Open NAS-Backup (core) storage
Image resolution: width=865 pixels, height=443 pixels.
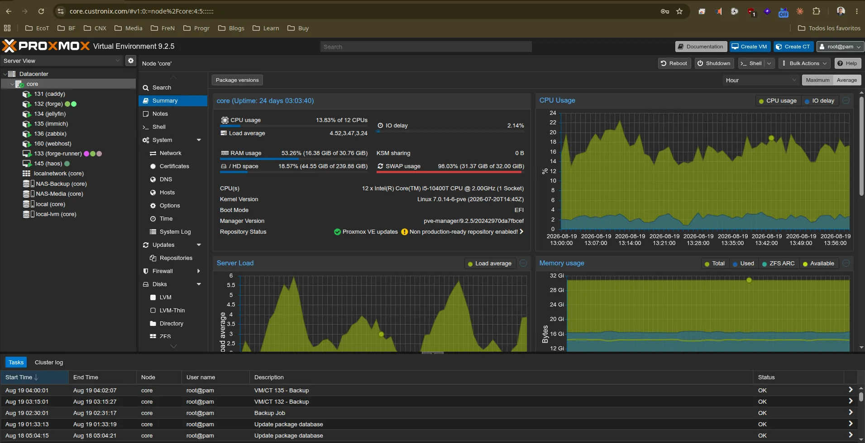pos(61,184)
